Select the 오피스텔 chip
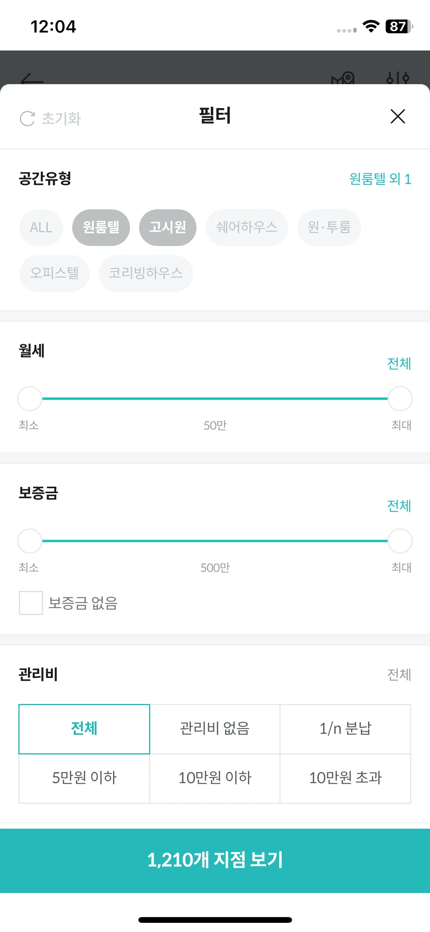The width and height of the screenshot is (430, 932). coord(54,273)
